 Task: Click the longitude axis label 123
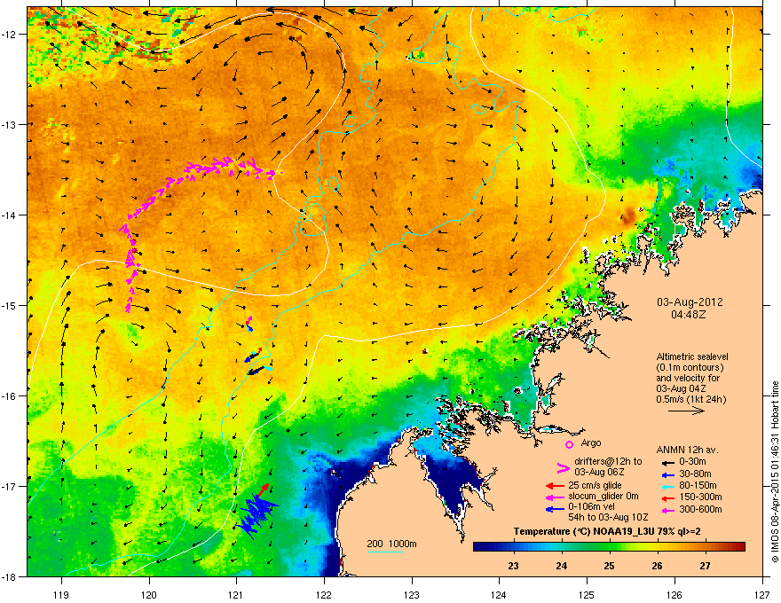tap(412, 594)
